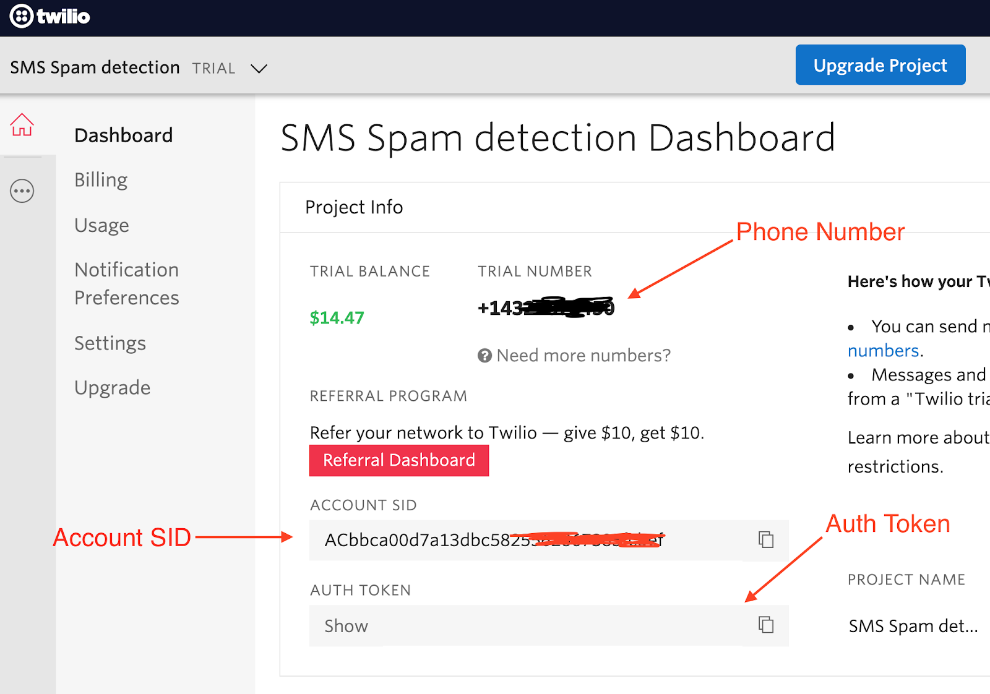Go to Billing in sidebar
The width and height of the screenshot is (990, 694).
[x=101, y=180]
